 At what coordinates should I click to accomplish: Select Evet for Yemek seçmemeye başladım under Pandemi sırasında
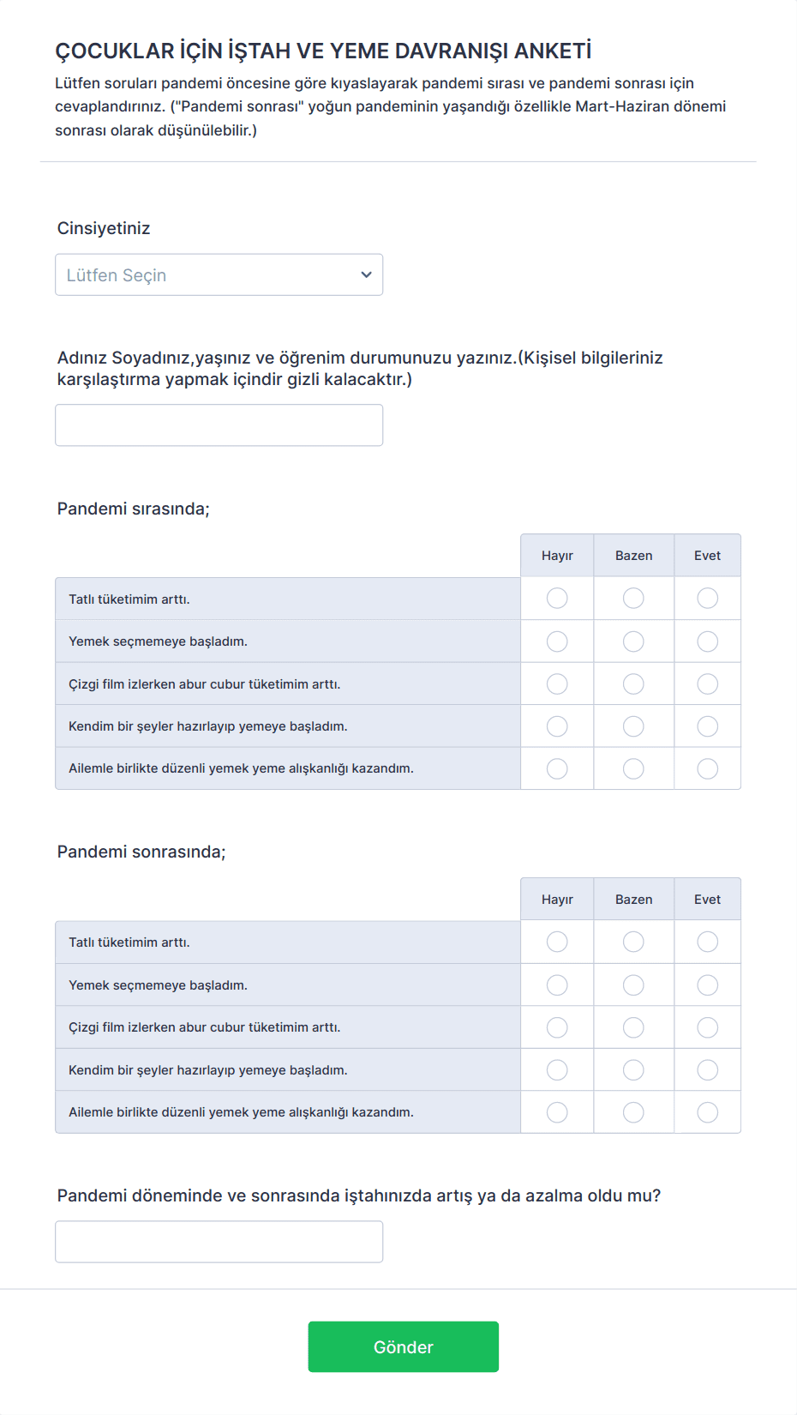707,641
